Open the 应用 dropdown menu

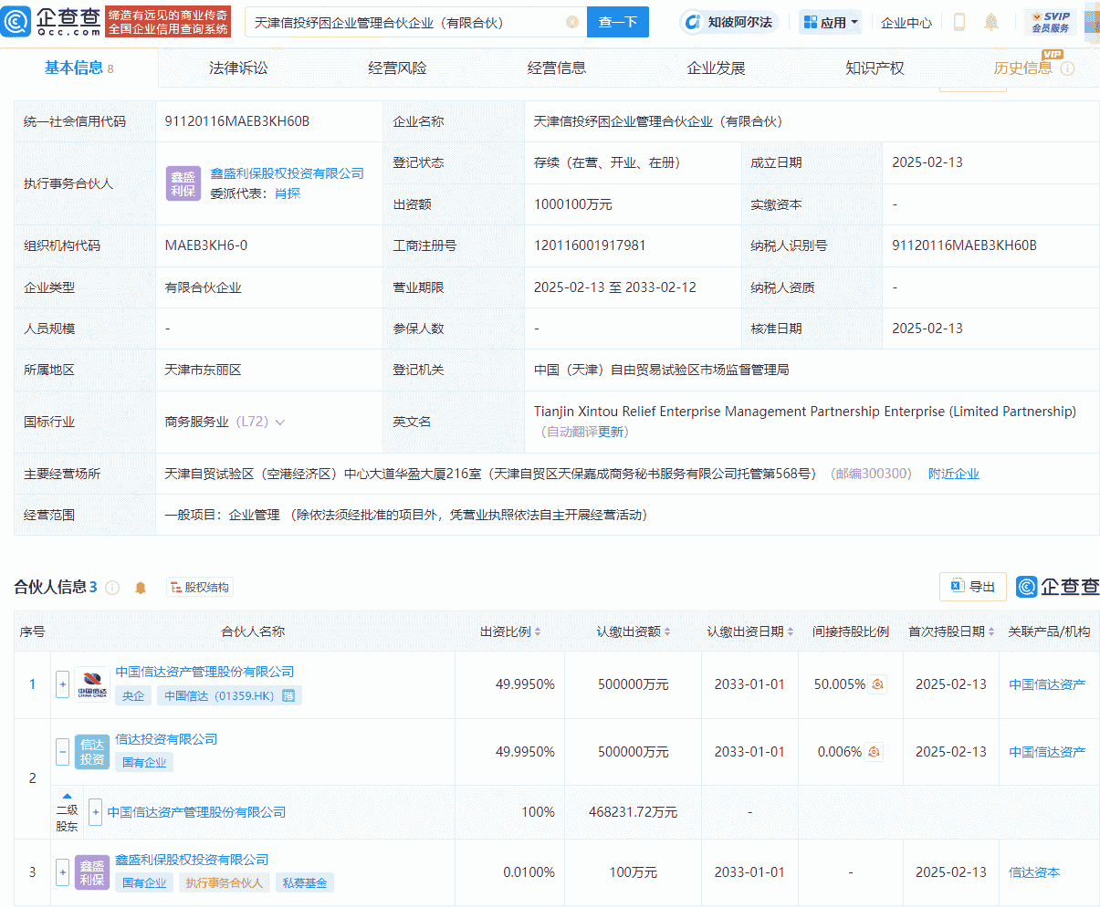[x=830, y=21]
